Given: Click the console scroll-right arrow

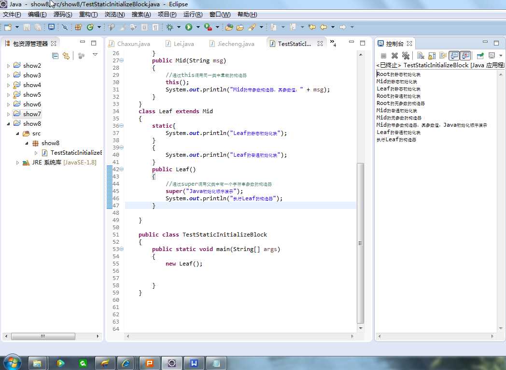Looking at the screenshot, I should (492, 337).
